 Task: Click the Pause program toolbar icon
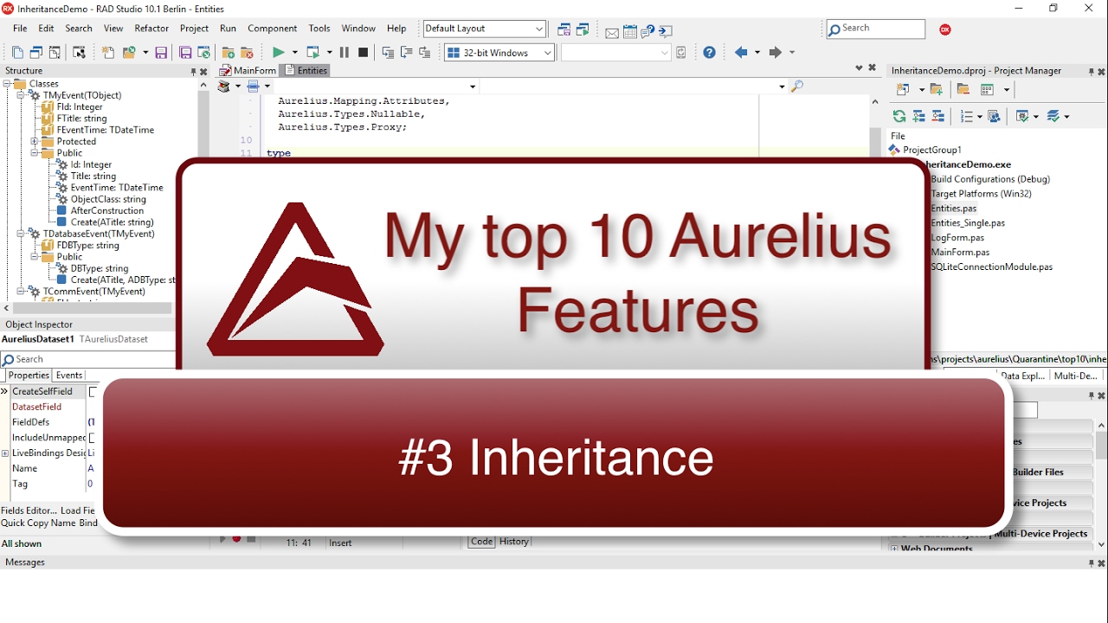pyautogui.click(x=345, y=53)
